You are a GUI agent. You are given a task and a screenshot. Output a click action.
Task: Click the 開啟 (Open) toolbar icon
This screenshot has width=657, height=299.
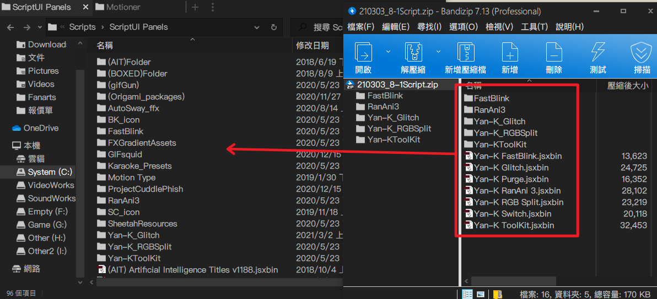tap(363, 53)
